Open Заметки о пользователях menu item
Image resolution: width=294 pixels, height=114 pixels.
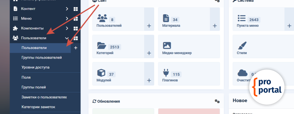click(x=44, y=97)
